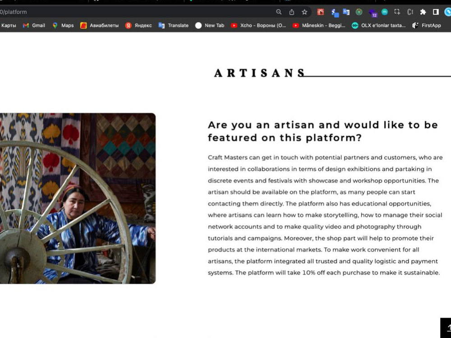The image size is (451, 338).
Task: Open the gray 'C' extension icon
Action: pyautogui.click(x=410, y=12)
